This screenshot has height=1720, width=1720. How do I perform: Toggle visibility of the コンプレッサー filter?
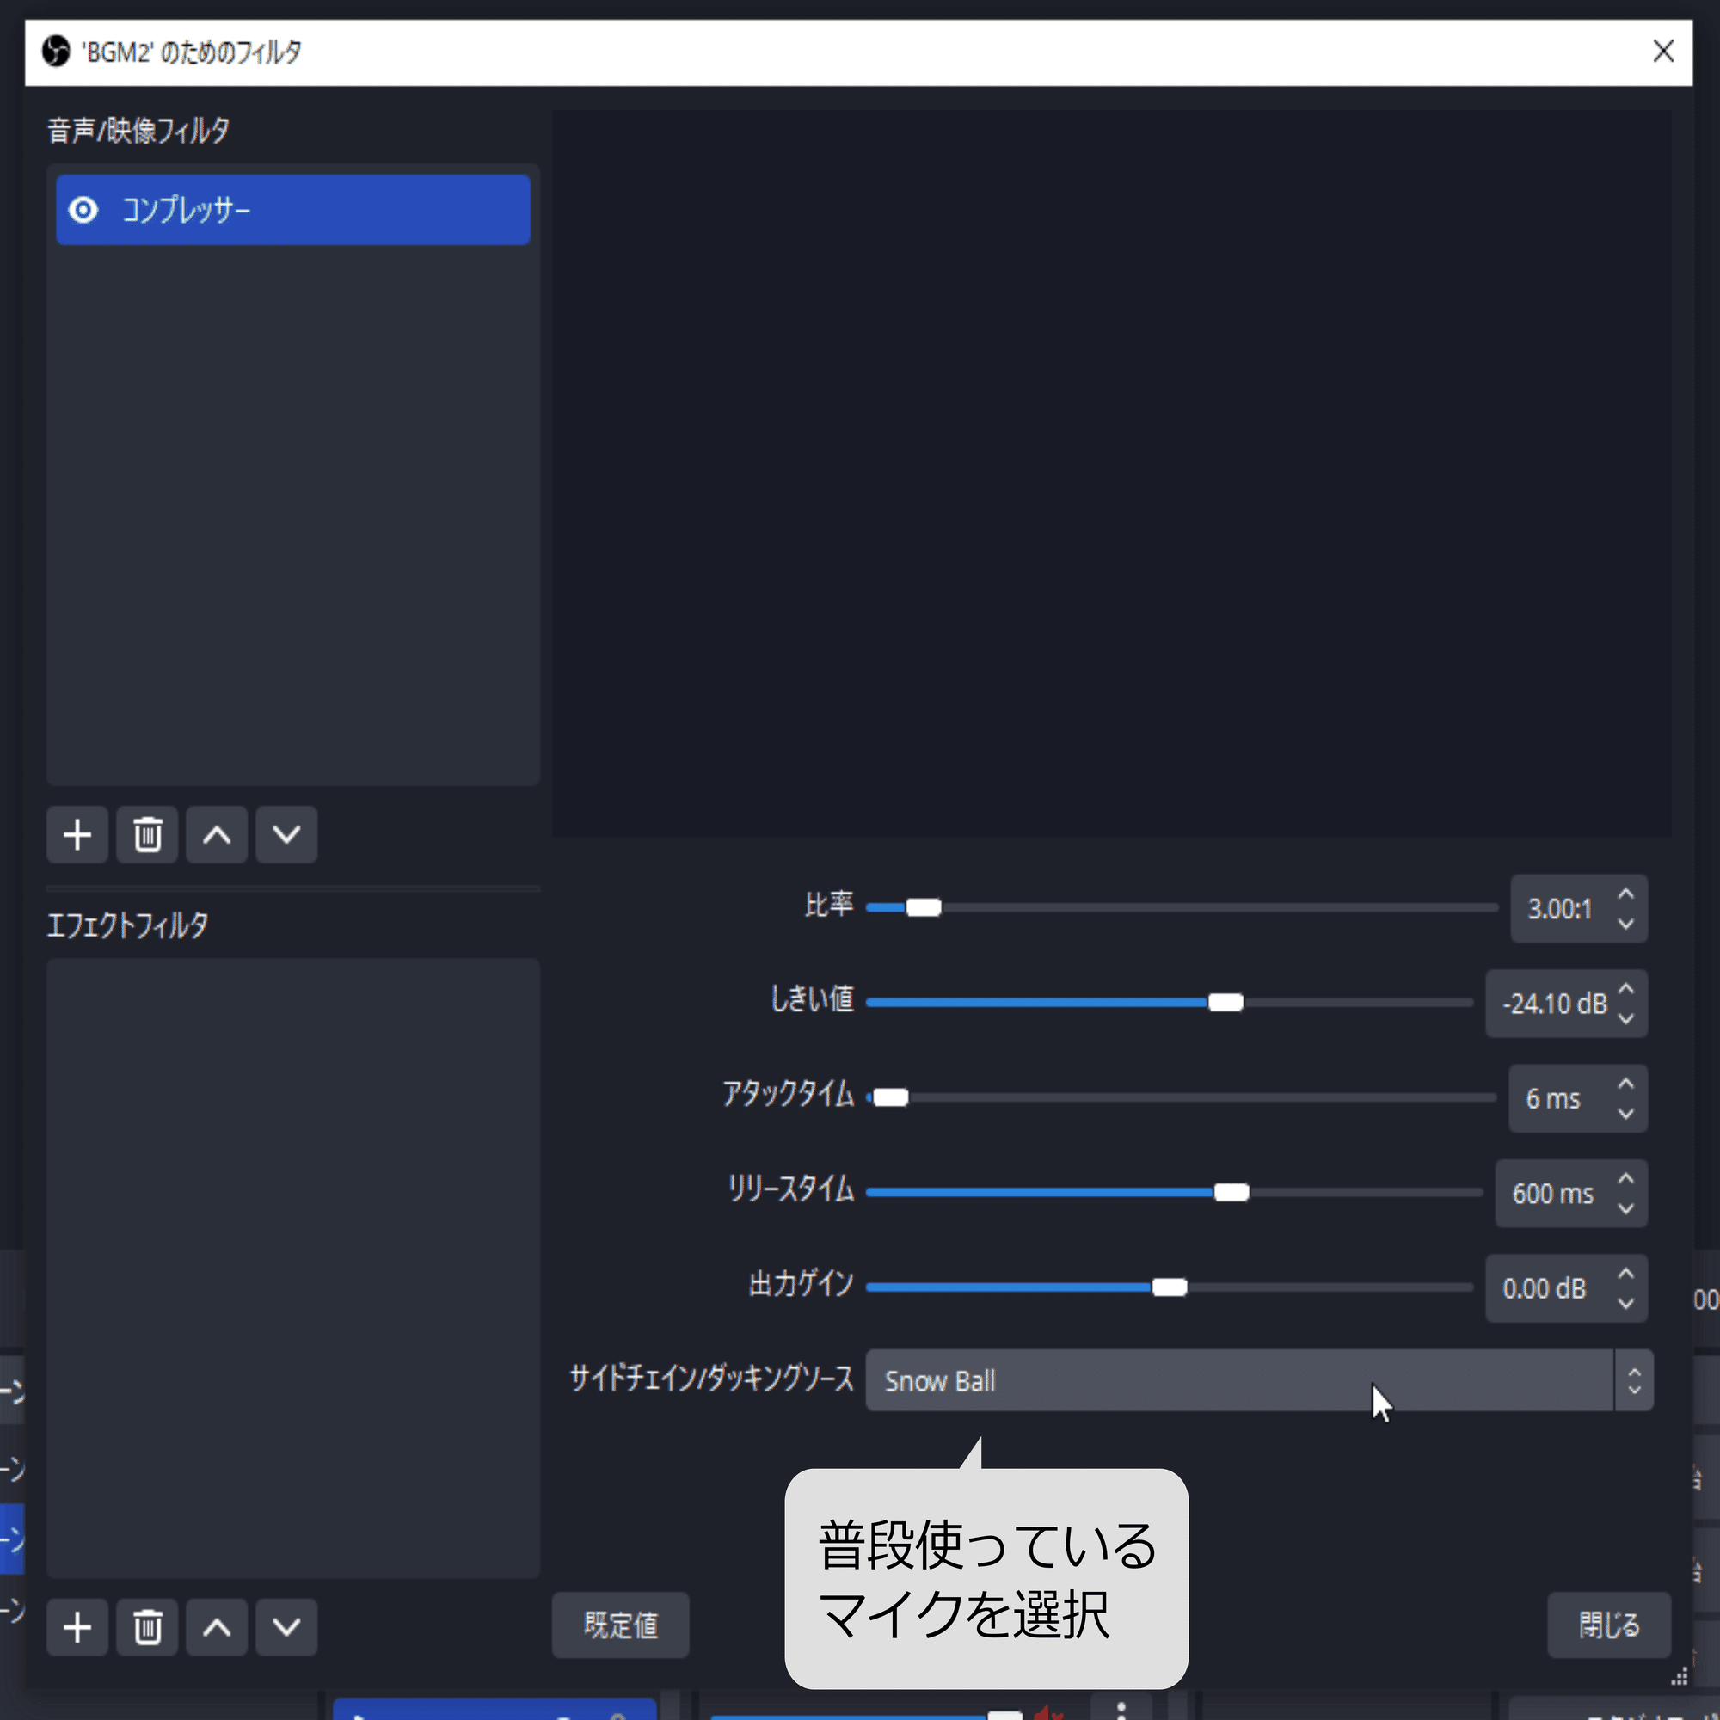coord(84,210)
